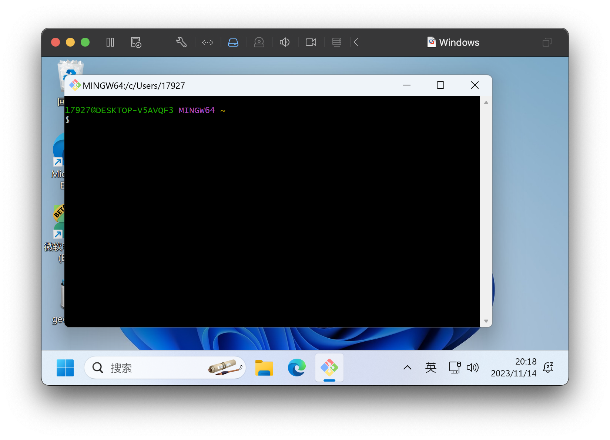The width and height of the screenshot is (610, 440).
Task: Click the terminal scrollbar down arrow
Action: (x=486, y=321)
